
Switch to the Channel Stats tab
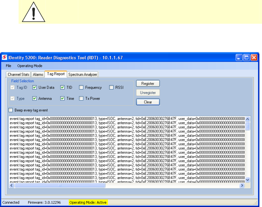point(19,74)
